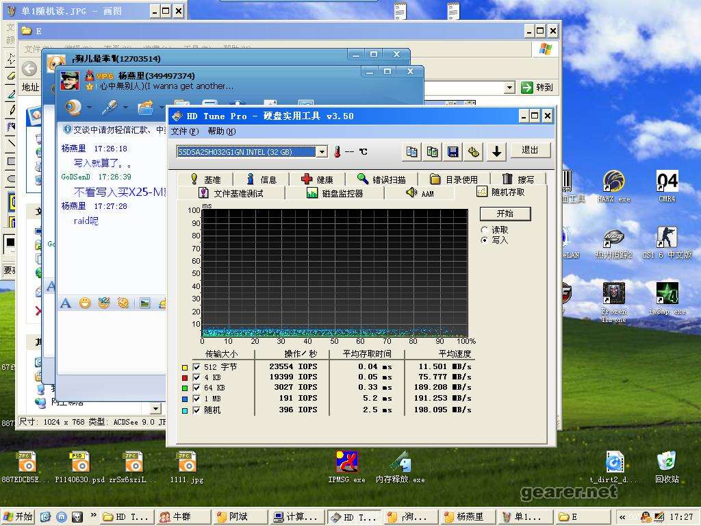701x526 pixels.
Task: Open the HD Tune options tool icon
Action: click(x=474, y=152)
